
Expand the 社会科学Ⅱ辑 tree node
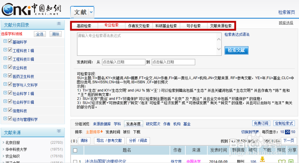point(5,101)
